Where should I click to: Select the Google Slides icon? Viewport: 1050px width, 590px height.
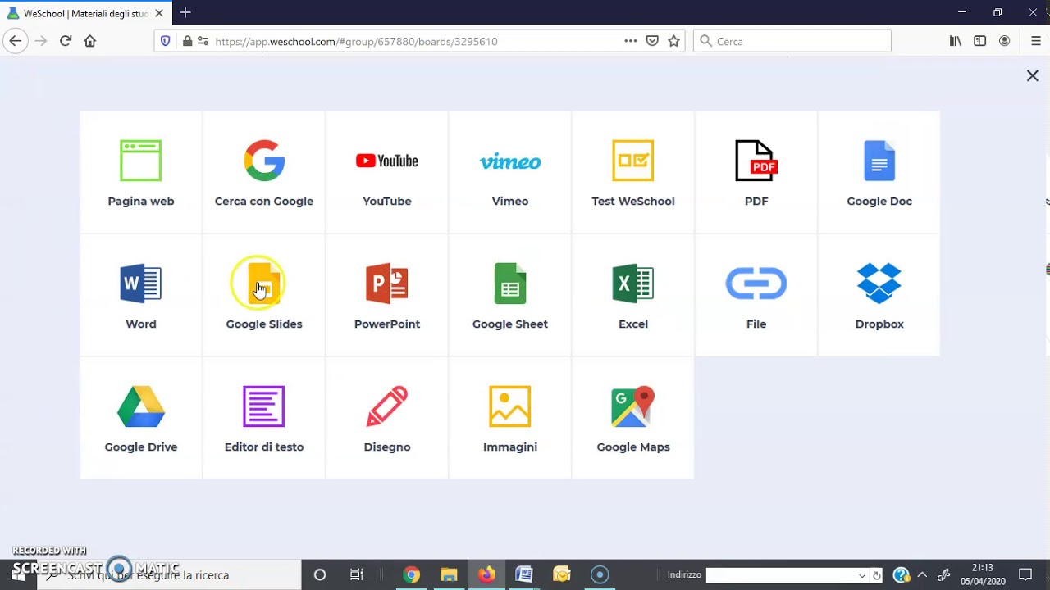pyautogui.click(x=264, y=284)
